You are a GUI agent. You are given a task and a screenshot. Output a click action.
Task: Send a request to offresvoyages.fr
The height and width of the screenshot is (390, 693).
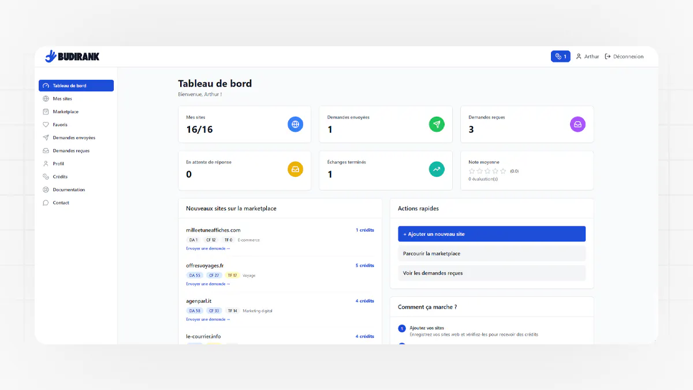tap(208, 284)
